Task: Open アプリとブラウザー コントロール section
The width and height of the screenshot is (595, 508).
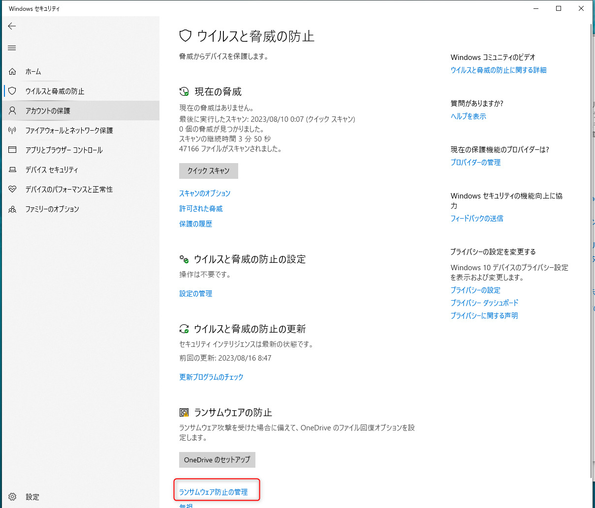Action: coord(81,150)
